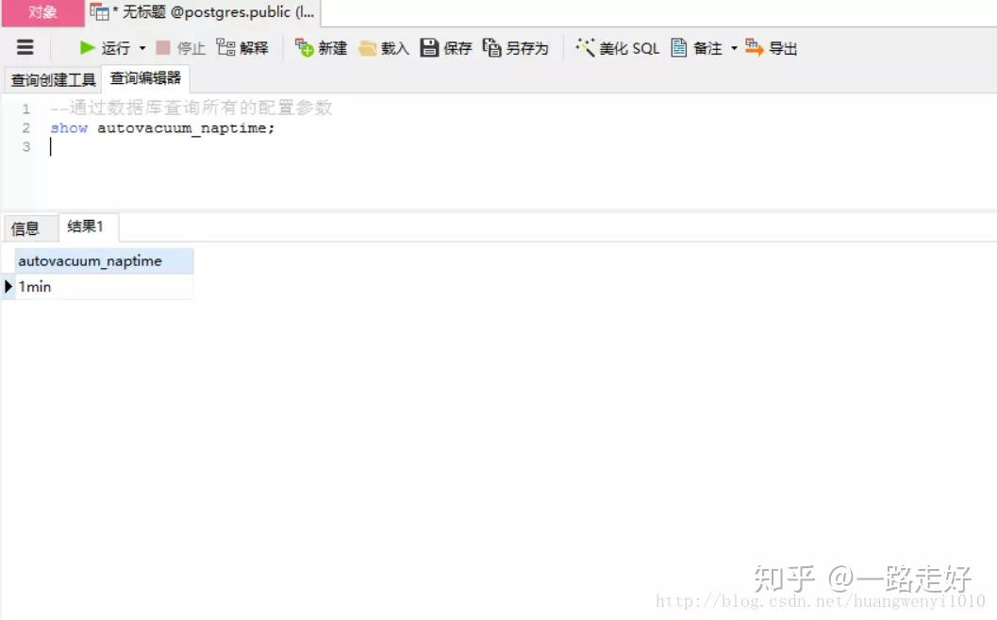This screenshot has height=620, width=997.
Task: Switch to 查询创建工具 tab
Action: (53, 79)
